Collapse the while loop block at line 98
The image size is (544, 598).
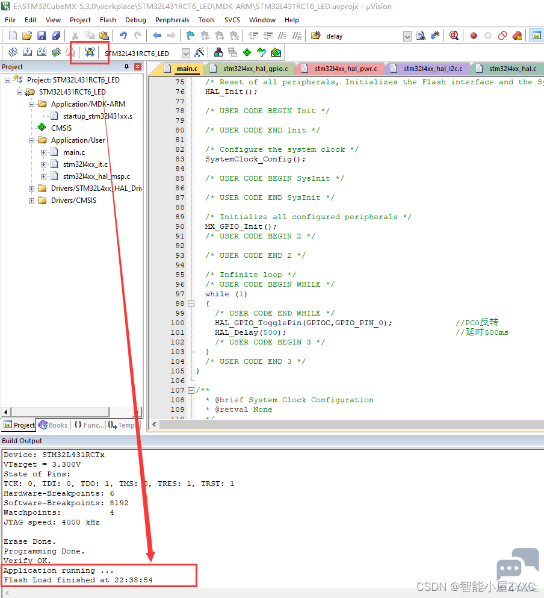pyautogui.click(x=191, y=304)
